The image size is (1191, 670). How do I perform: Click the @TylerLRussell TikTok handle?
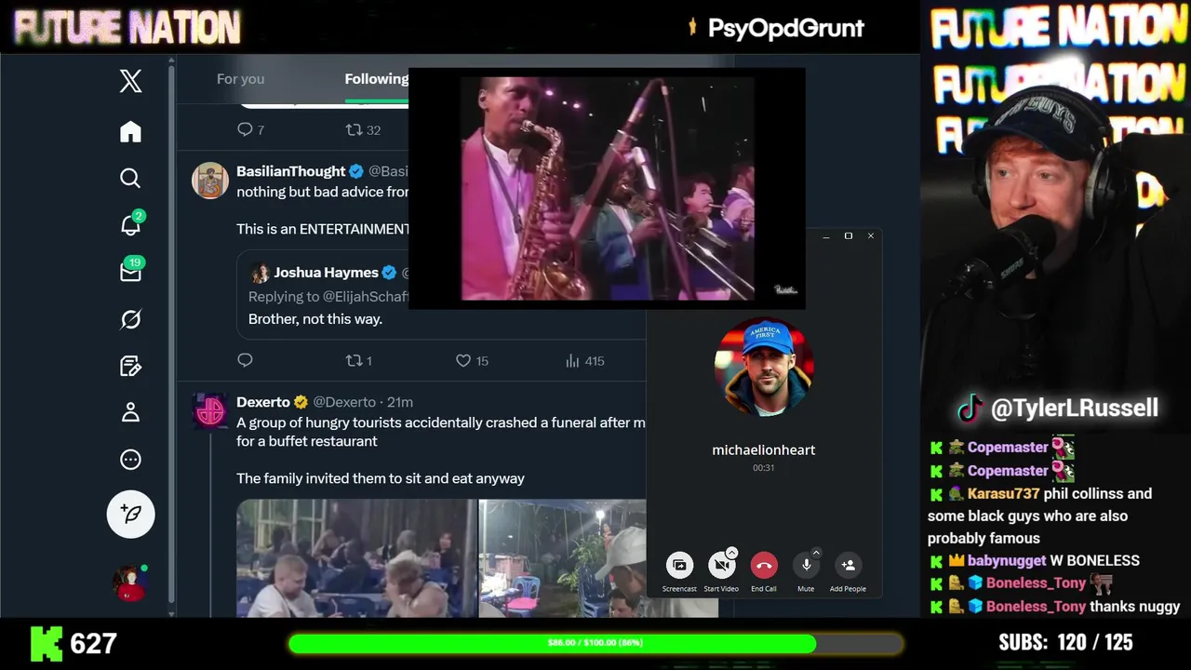pyautogui.click(x=1074, y=408)
